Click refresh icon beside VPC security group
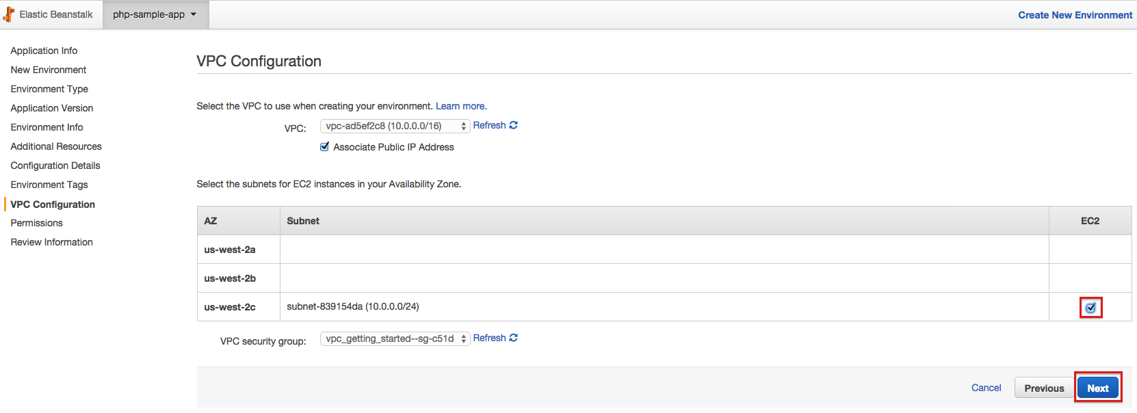The width and height of the screenshot is (1137, 413). (x=514, y=338)
